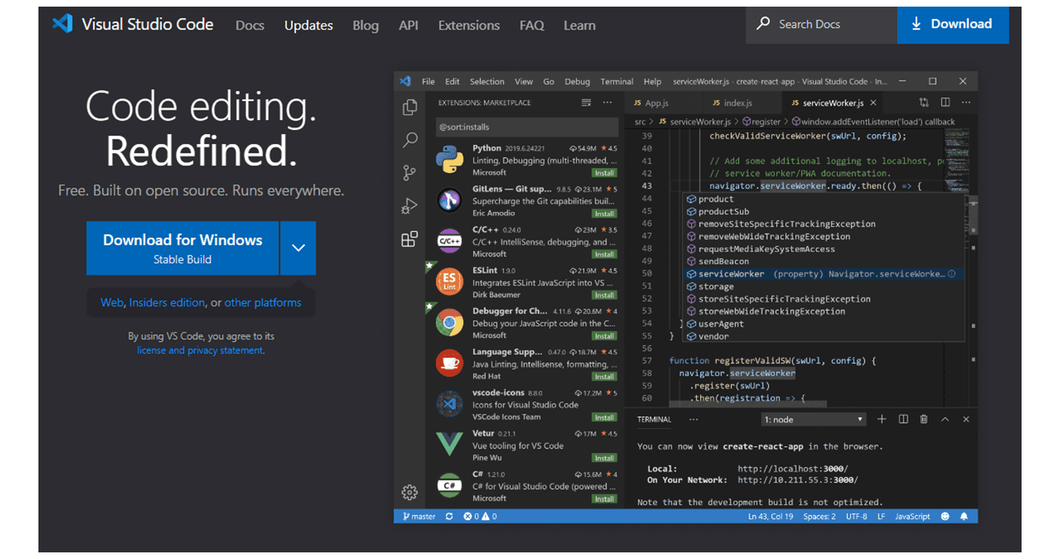The image size is (1060, 559).
Task: Open the File menu in VS Code
Action: click(x=428, y=81)
